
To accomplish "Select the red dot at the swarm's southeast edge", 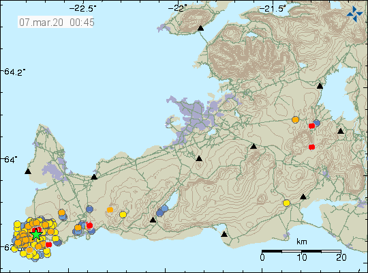I will click(48, 244).
